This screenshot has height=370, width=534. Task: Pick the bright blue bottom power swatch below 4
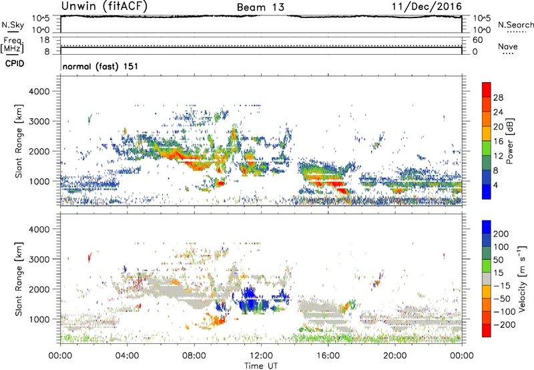[x=487, y=192]
